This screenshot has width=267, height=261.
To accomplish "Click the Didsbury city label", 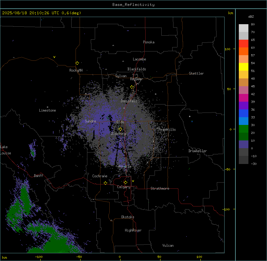I will 119,134.
